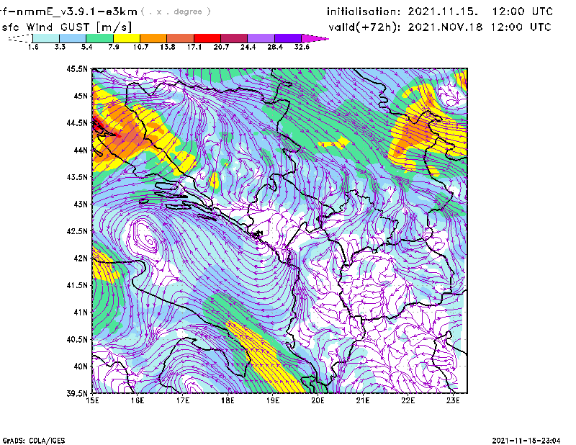Click the legend value 5.4

86,47
